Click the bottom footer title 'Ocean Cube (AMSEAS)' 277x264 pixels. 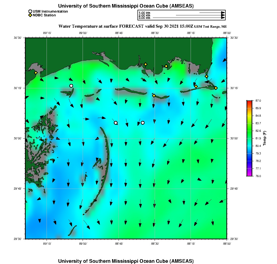click(167, 261)
